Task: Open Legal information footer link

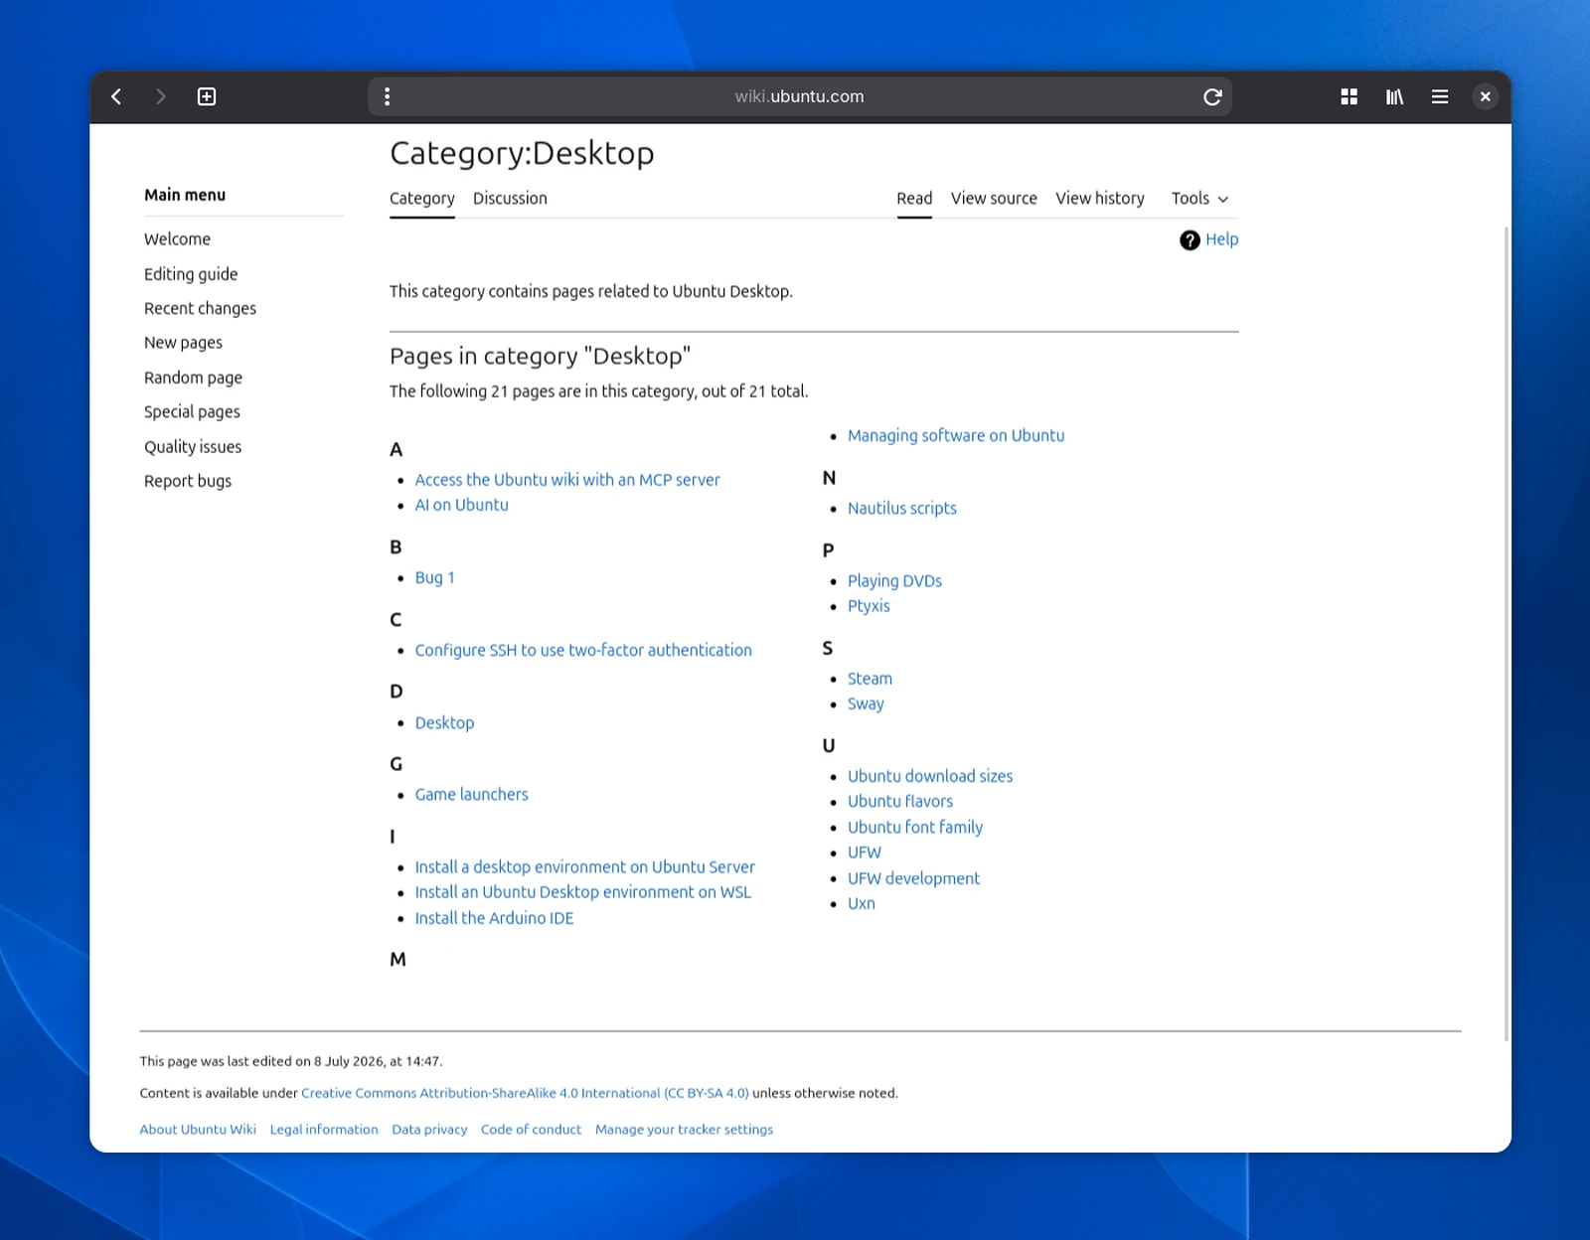Action: click(x=324, y=1130)
